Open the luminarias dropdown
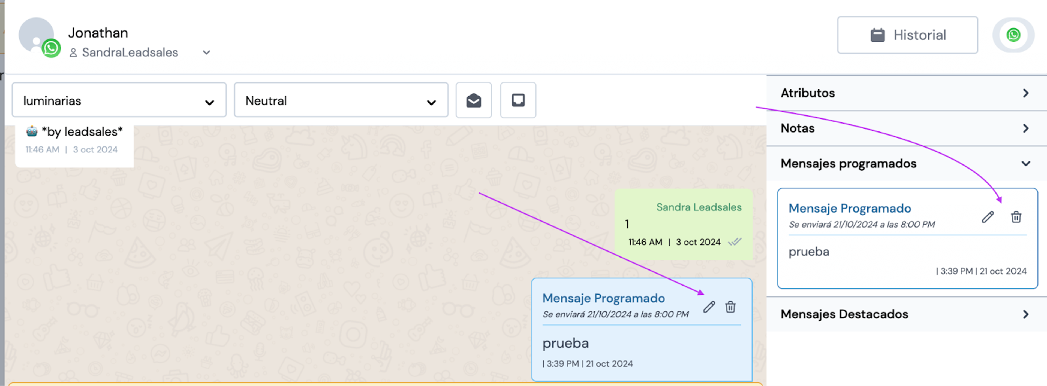 119,100
